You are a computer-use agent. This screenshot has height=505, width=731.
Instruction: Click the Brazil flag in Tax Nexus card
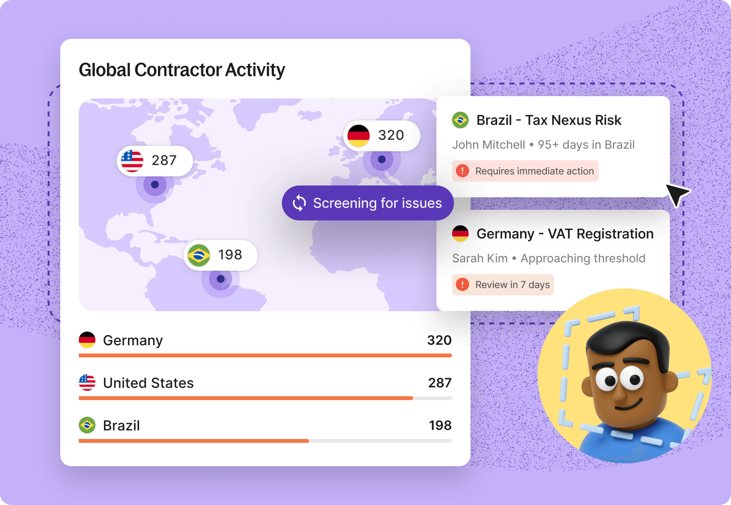[x=460, y=120]
